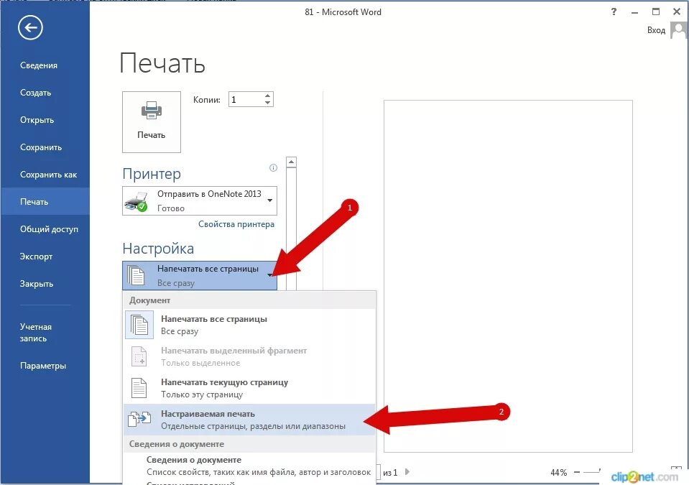
Task: Click the all-pages stack icon in list
Action: click(x=139, y=325)
